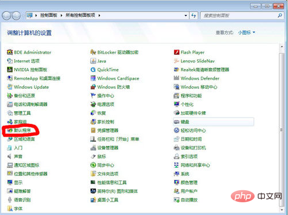Open Realtek高清晰音频管理器 link

click(x=205, y=70)
